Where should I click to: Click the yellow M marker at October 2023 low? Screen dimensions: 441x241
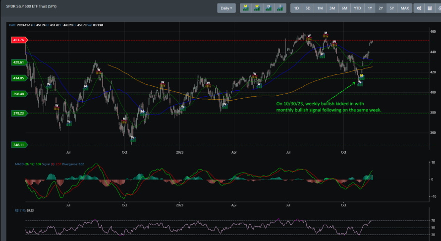click(x=362, y=77)
